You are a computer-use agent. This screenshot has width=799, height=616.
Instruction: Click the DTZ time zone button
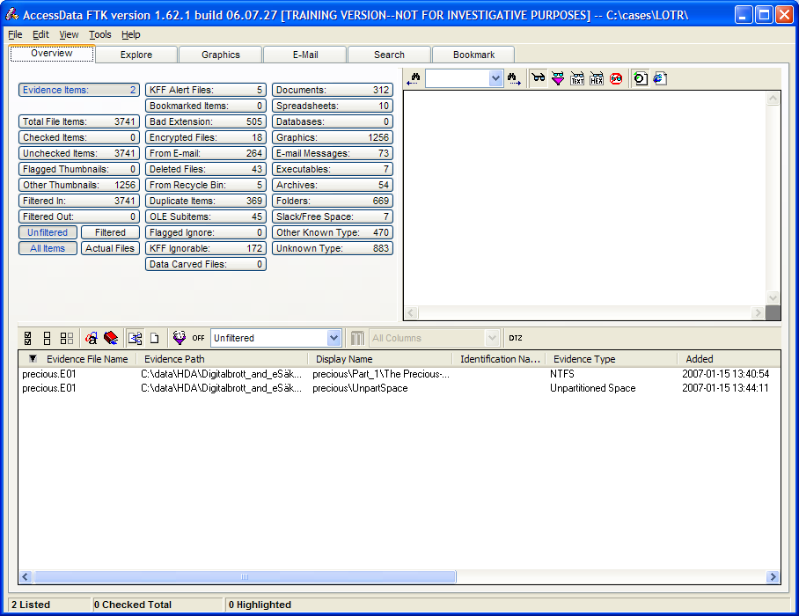(515, 338)
